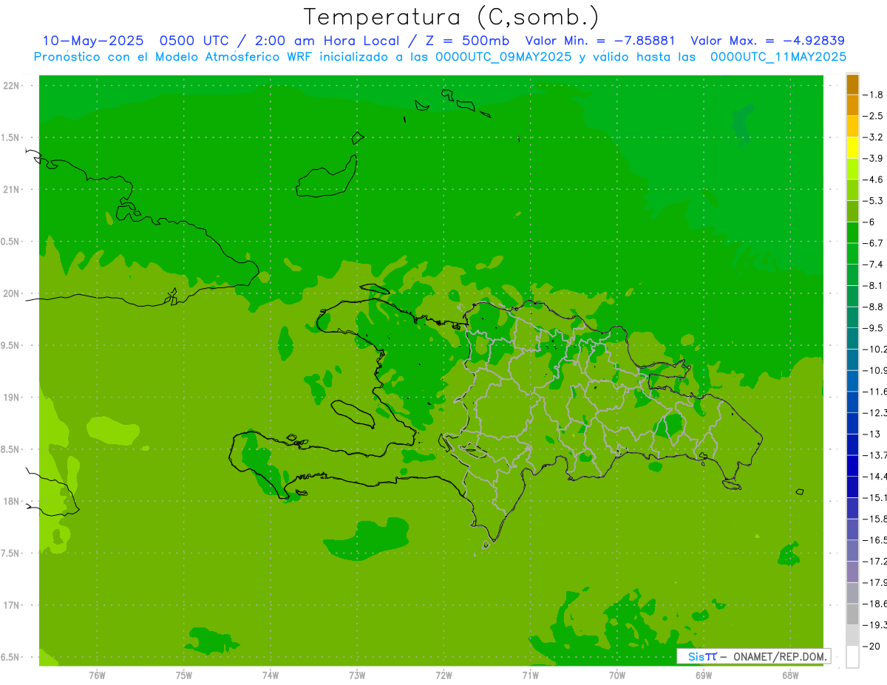Pick the white swatch below -20 in legend

pyautogui.click(x=852, y=657)
